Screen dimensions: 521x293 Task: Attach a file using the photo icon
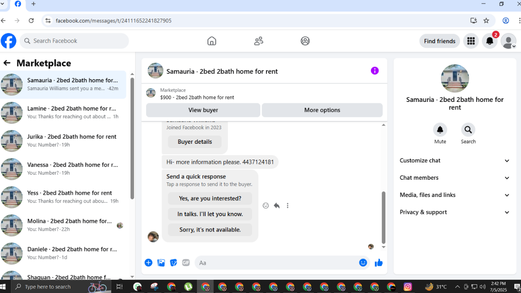click(x=161, y=263)
